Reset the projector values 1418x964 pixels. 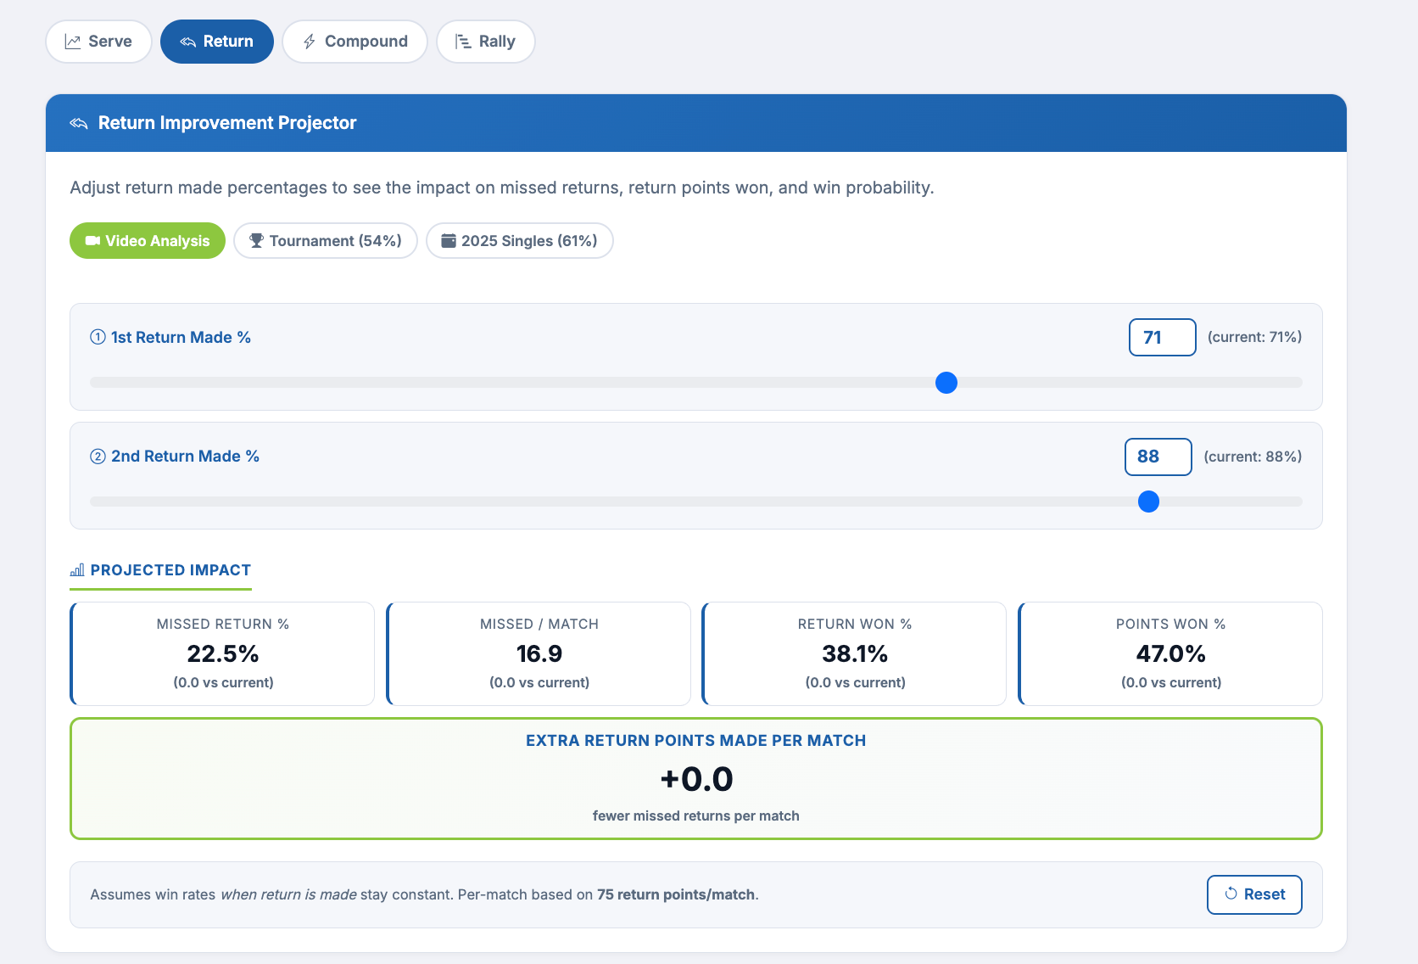pyautogui.click(x=1254, y=894)
